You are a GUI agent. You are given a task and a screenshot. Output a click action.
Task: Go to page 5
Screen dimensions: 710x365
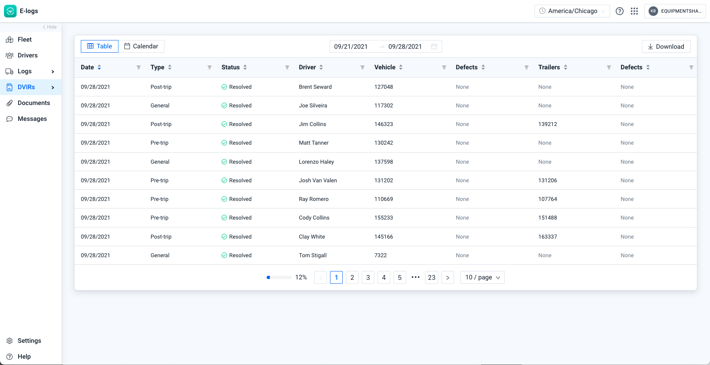pos(400,277)
